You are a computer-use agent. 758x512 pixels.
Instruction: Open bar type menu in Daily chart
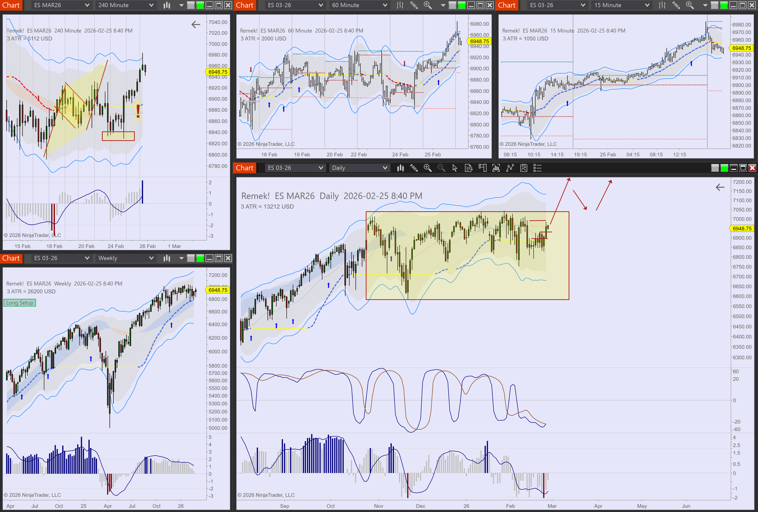[400, 168]
